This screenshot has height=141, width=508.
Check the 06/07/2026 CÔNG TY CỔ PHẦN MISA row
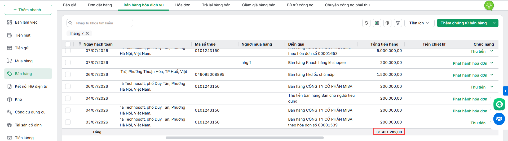click(x=68, y=86)
